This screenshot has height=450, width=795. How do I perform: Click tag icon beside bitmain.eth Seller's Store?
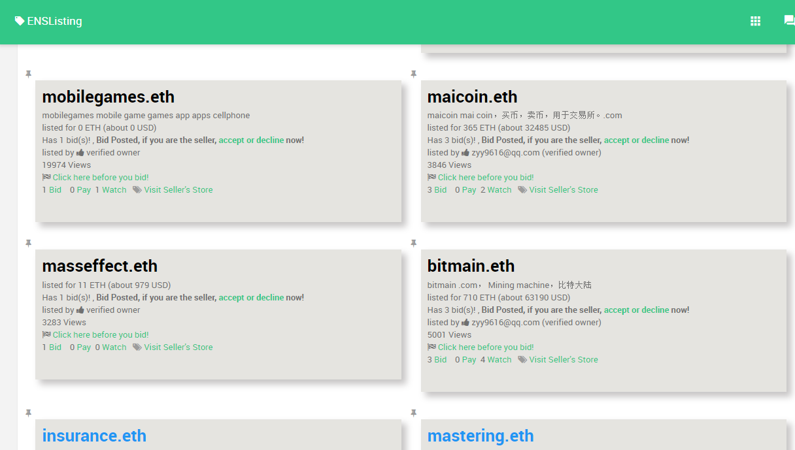pos(522,359)
